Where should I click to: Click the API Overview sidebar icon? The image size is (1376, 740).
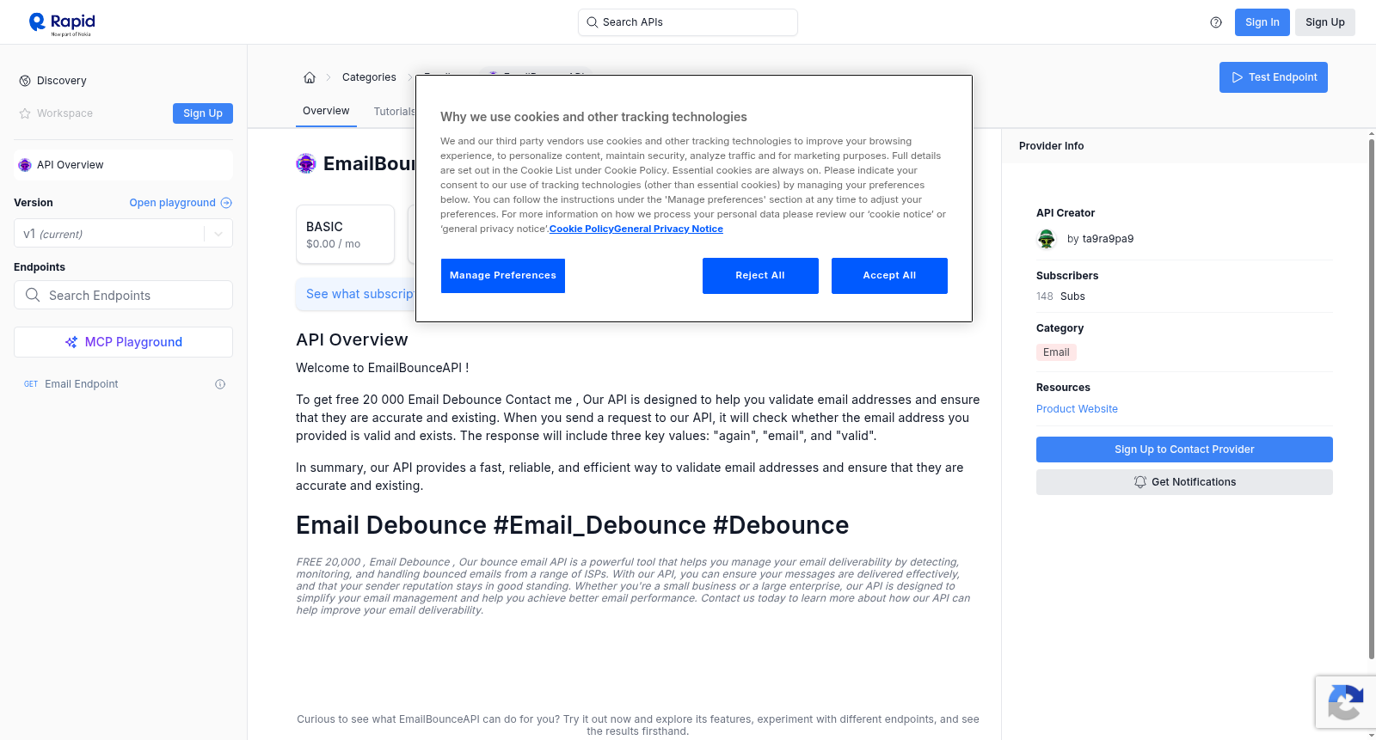point(25,165)
